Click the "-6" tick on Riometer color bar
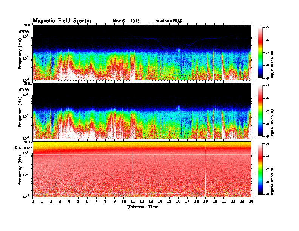 267,157
